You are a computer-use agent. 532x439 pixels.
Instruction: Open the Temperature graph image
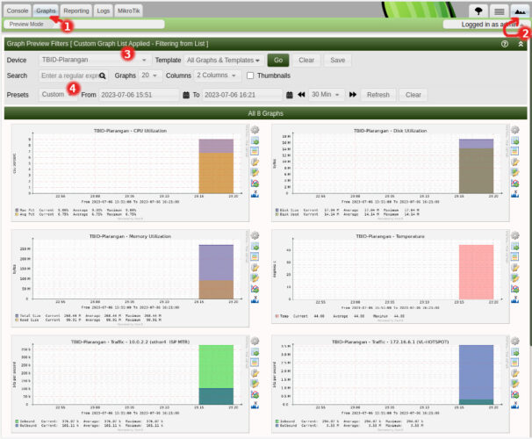pos(390,277)
